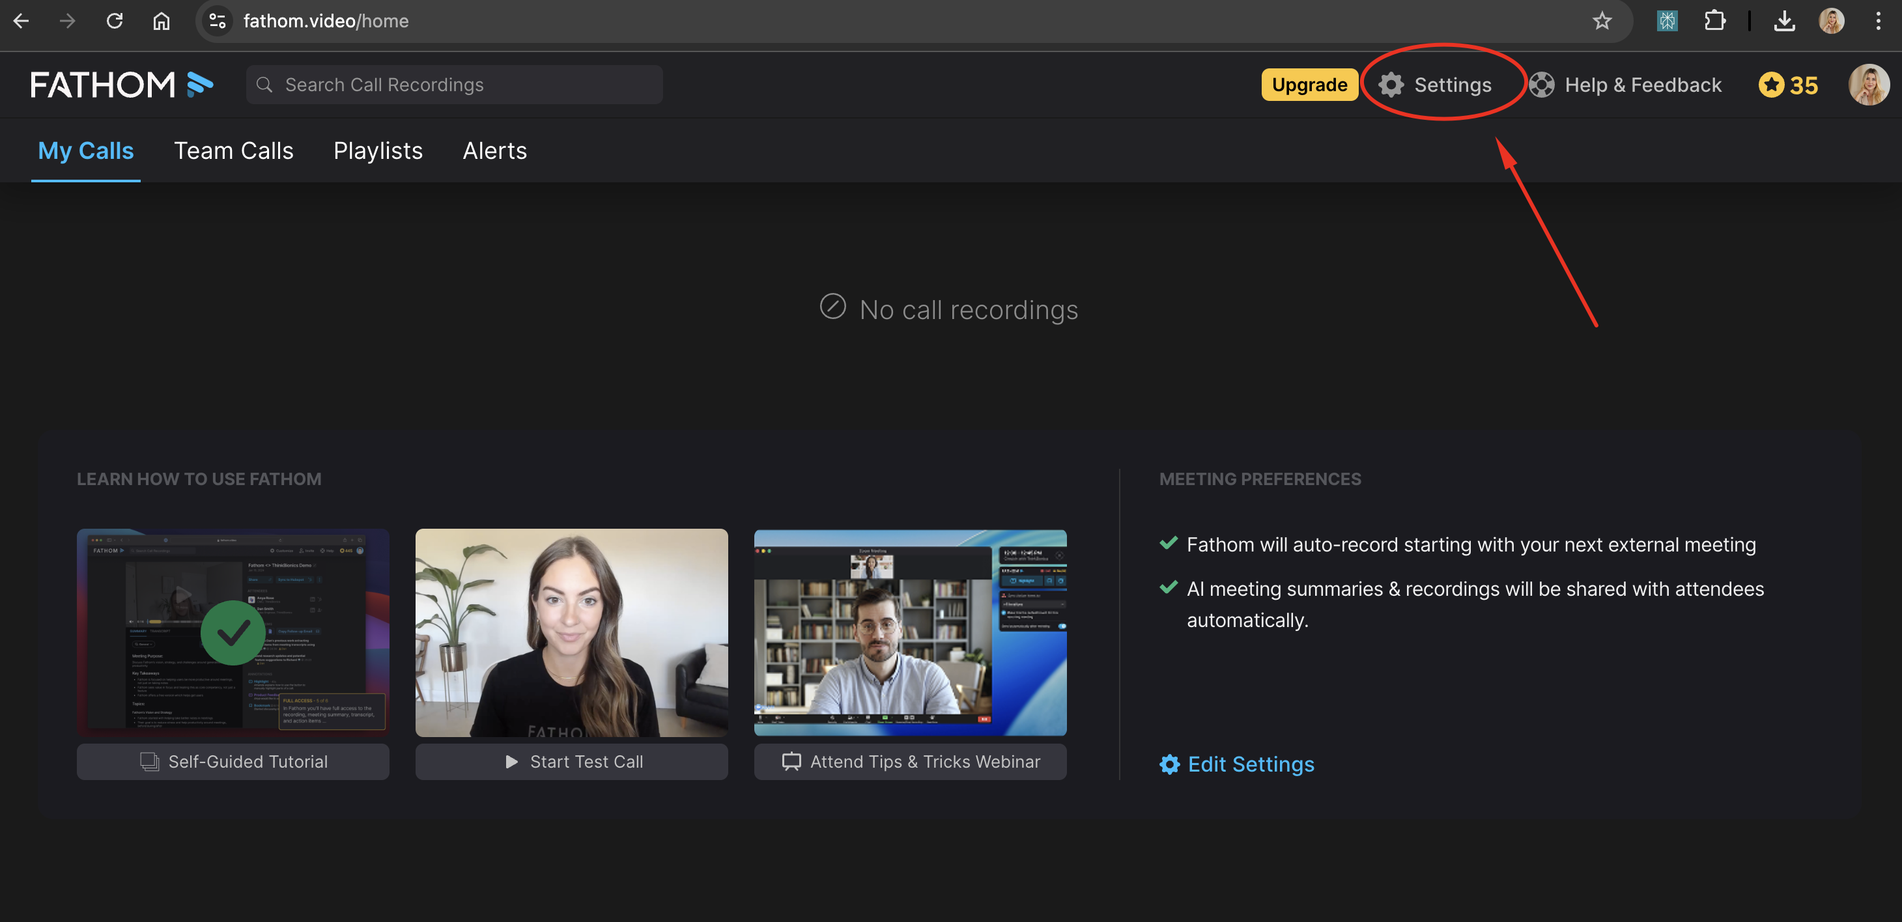Open Help & Feedback lifebuoy icon
The image size is (1902, 922).
1541,85
